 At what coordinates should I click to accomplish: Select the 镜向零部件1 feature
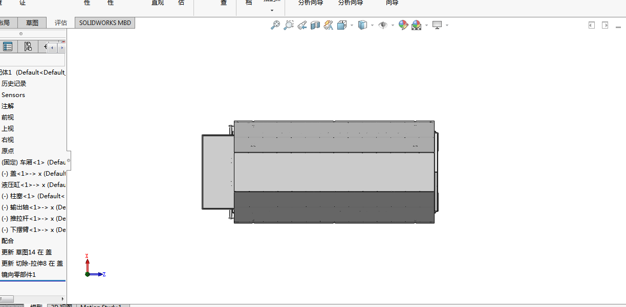19,274
